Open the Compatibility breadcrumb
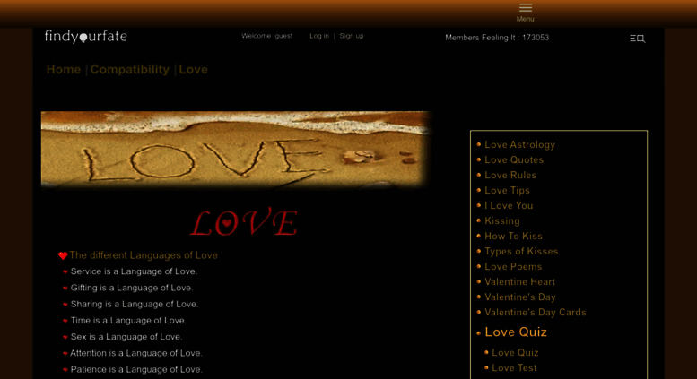Image resolution: width=697 pixels, height=379 pixels. [130, 69]
